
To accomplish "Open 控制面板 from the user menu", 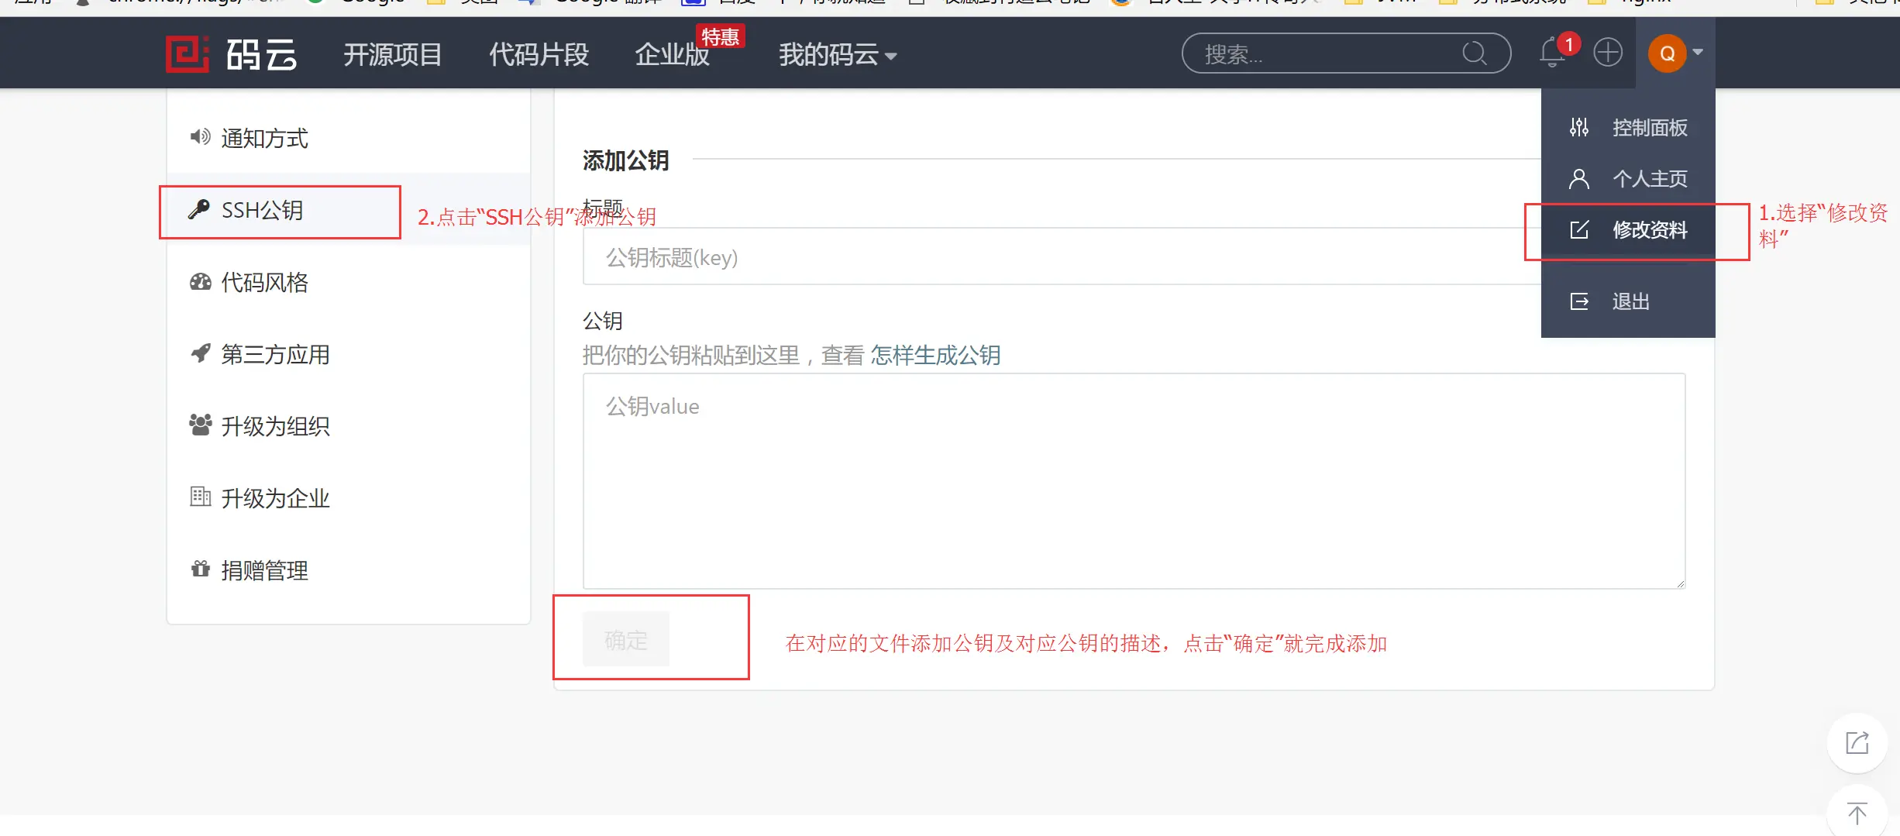I will click(x=1649, y=128).
